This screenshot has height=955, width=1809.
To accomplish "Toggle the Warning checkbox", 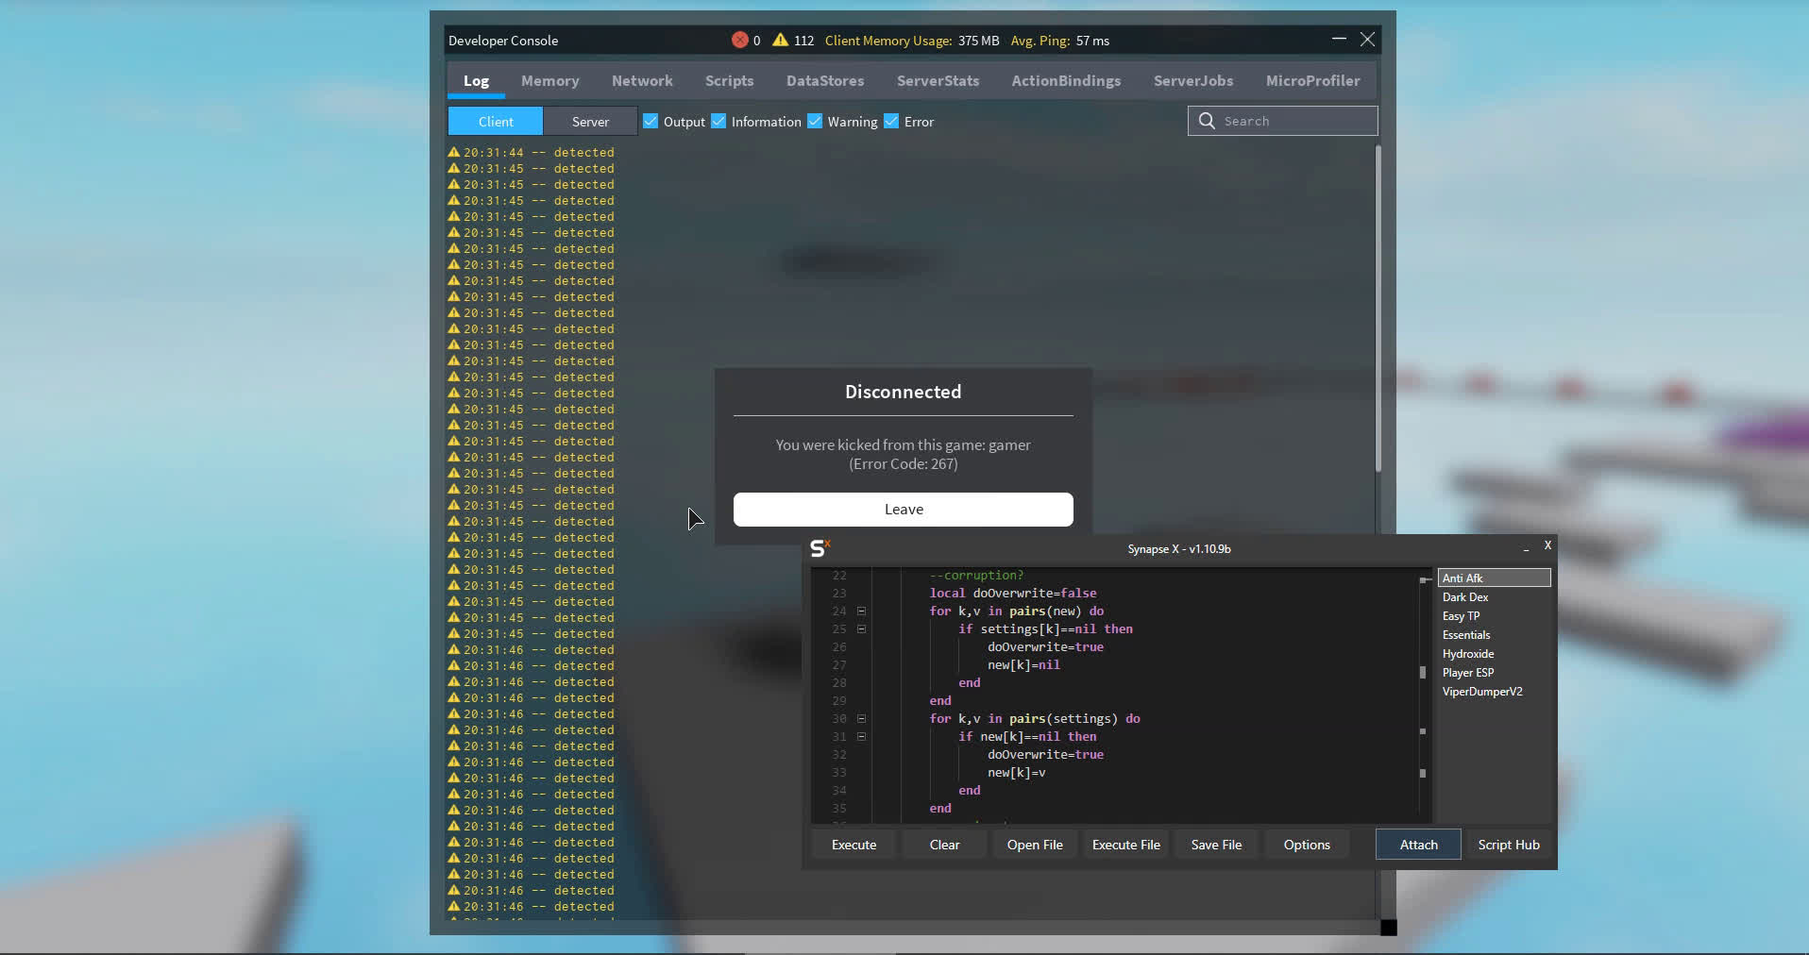I will [x=815, y=121].
